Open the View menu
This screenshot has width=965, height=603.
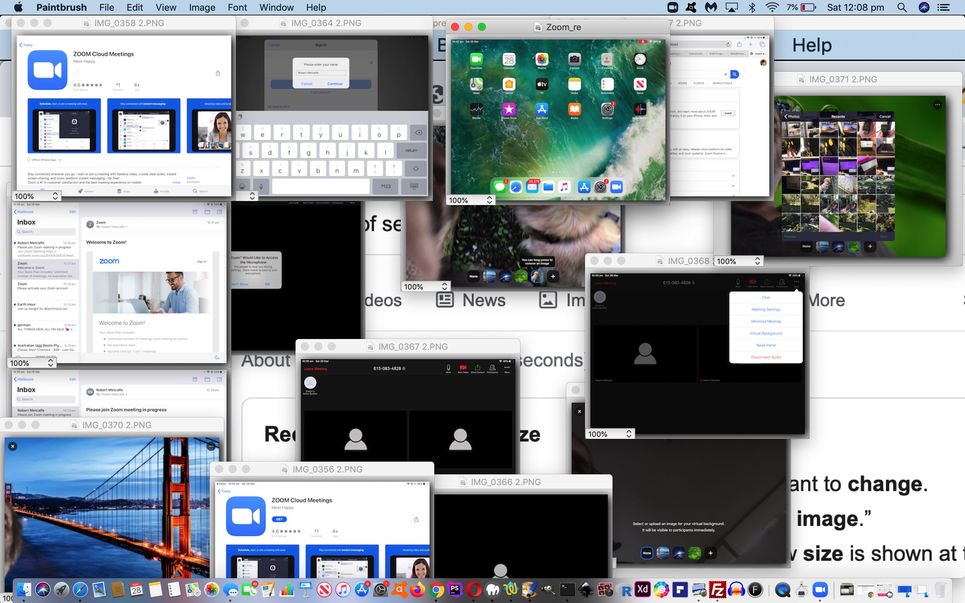[x=166, y=7]
